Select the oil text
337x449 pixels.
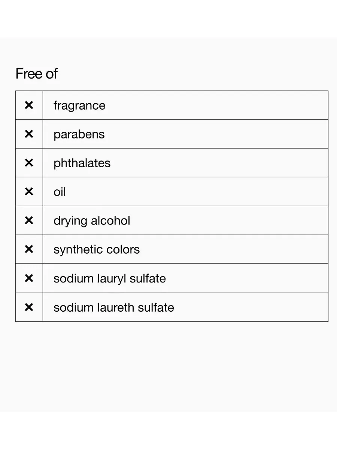60,192
